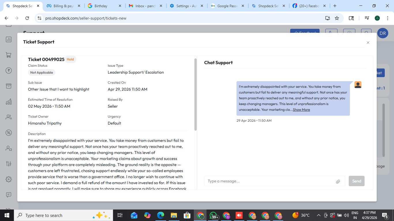Open the analytics chart icon in sidebar
Image resolution: width=394 pixels, height=221 pixels.
click(9, 102)
